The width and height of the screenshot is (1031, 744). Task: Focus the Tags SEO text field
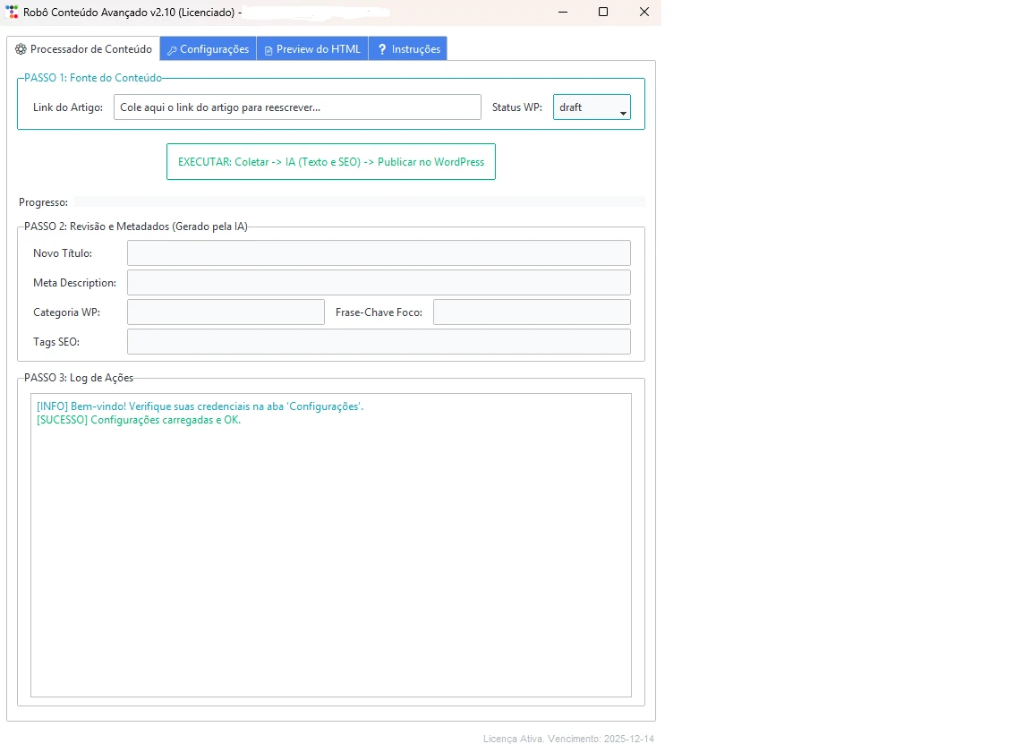(379, 342)
